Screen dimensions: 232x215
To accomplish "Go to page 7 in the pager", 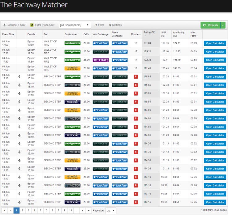I will [x=52, y=211].
